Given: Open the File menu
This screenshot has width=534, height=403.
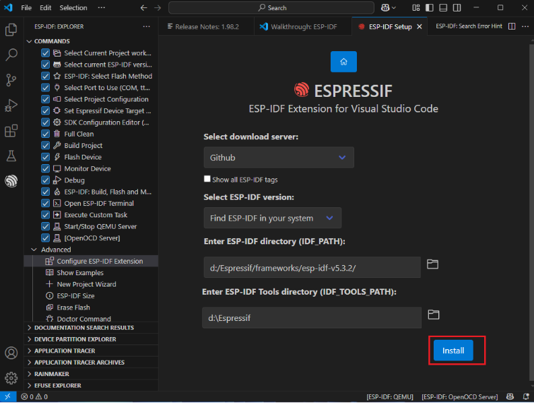Looking at the screenshot, I should [x=26, y=8].
